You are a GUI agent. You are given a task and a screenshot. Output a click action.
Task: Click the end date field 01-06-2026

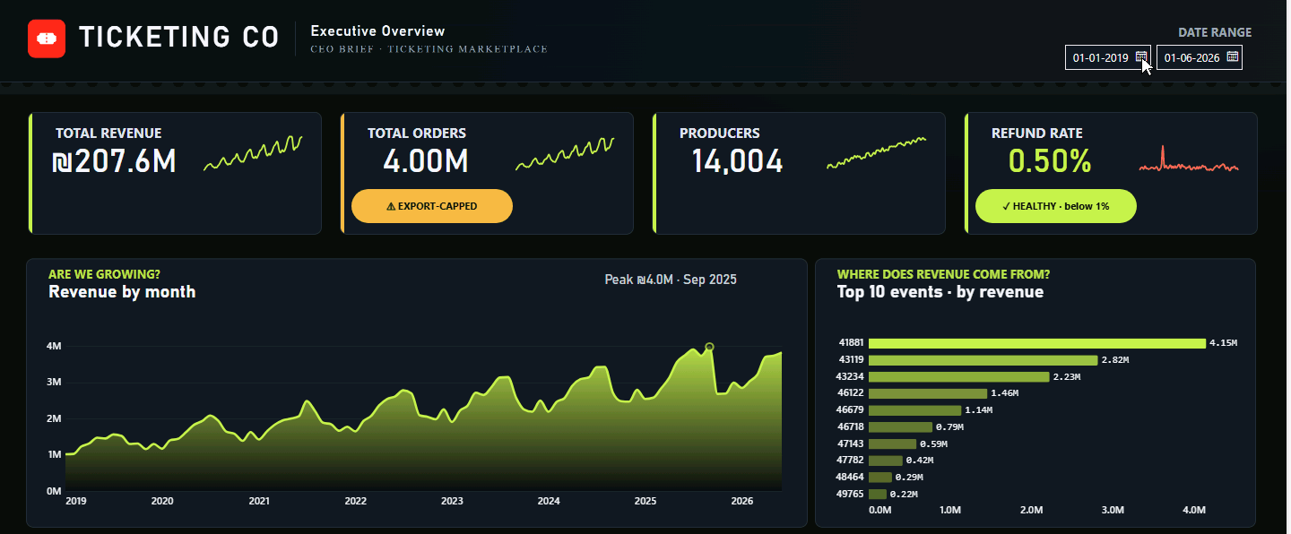point(1200,57)
